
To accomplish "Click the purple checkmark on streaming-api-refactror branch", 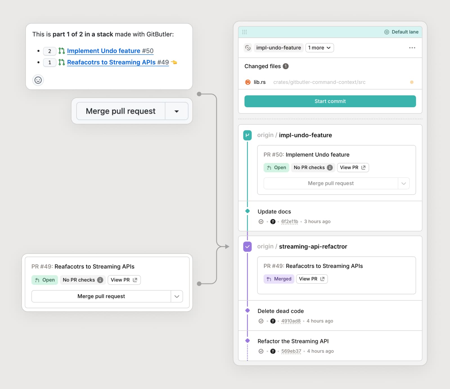I will pos(247,247).
